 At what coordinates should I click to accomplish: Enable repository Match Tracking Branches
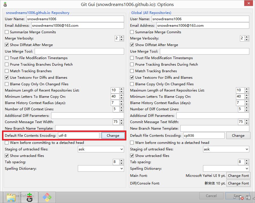pos(7,71)
